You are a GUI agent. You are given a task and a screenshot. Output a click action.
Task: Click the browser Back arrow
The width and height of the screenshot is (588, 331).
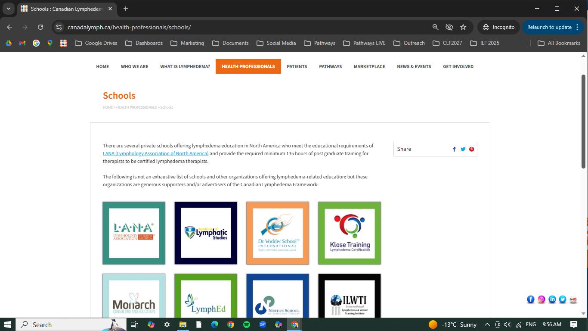pyautogui.click(x=9, y=27)
